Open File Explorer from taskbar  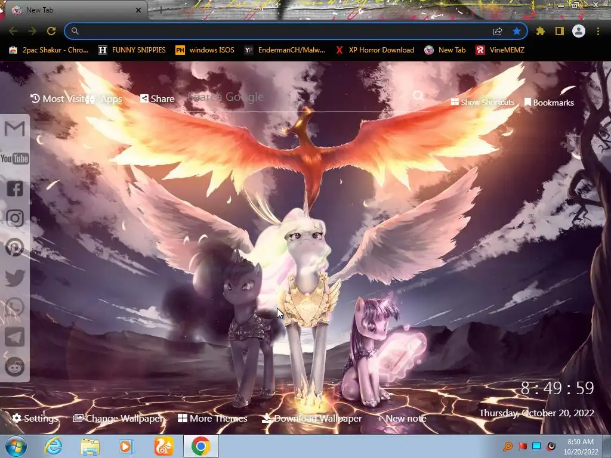[x=90, y=447]
